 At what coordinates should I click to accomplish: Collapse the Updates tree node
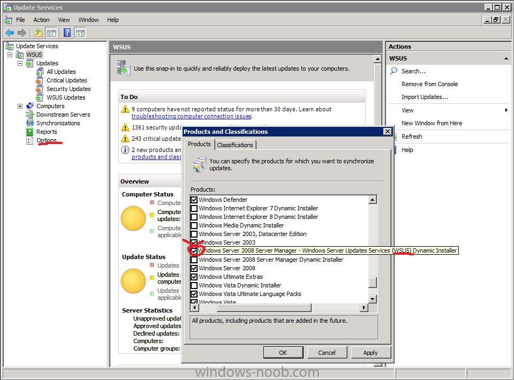[20, 63]
